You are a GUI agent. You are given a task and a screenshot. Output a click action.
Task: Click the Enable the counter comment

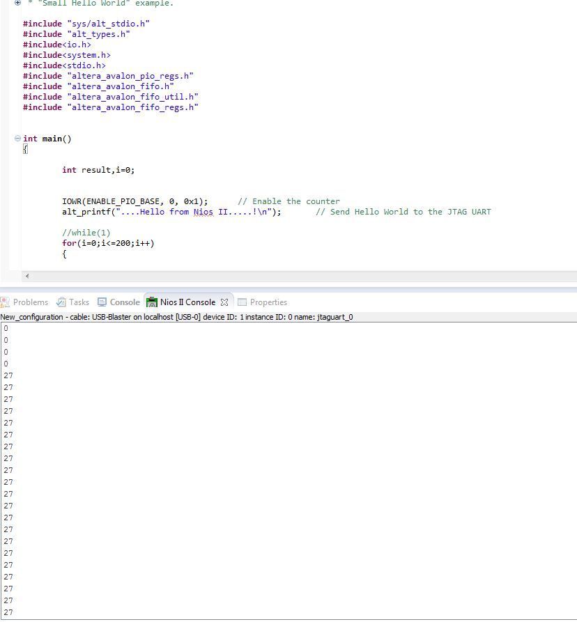tap(288, 201)
